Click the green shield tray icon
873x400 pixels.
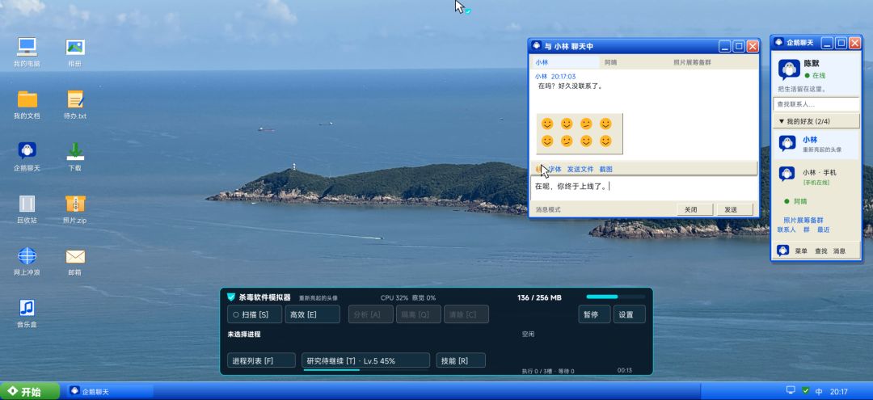tap(806, 390)
